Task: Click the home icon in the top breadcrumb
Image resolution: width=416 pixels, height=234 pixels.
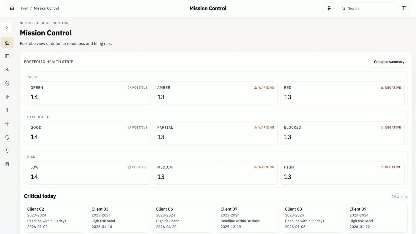Action: coord(12,8)
